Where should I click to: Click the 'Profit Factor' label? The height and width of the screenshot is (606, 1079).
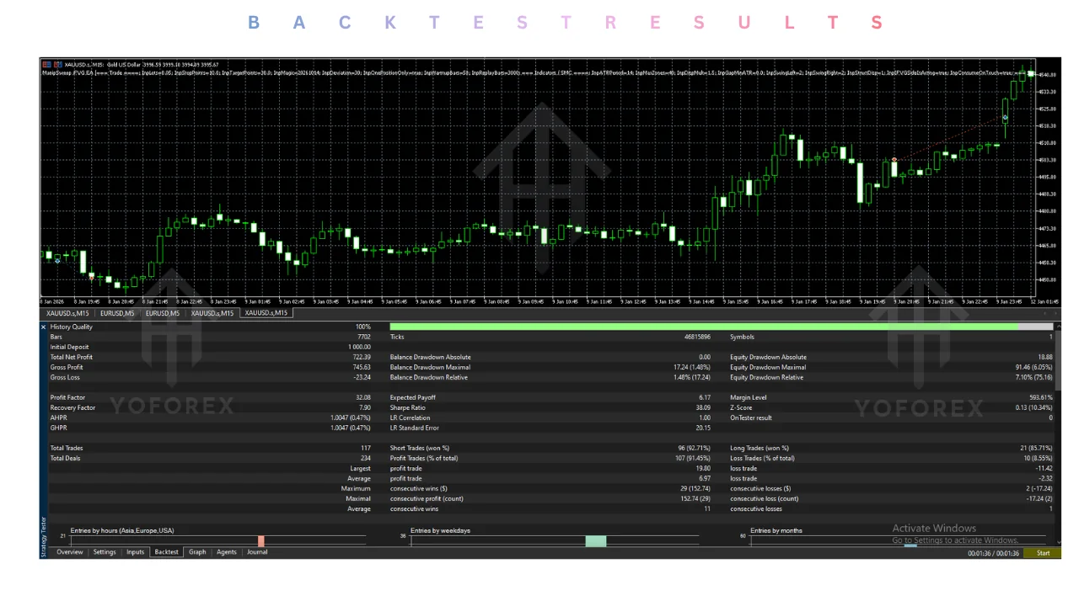click(67, 397)
